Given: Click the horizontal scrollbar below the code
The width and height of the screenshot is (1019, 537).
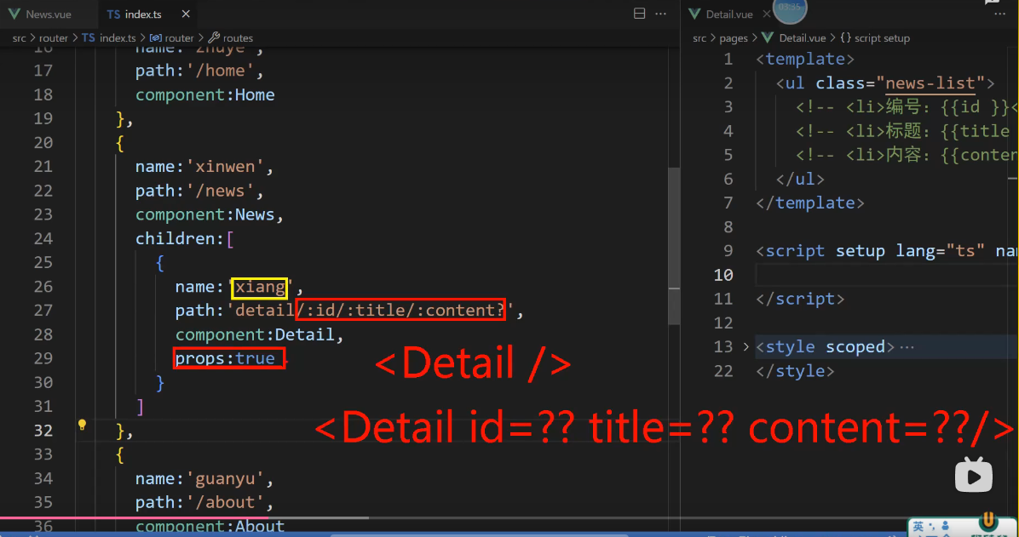Looking at the screenshot, I should (x=478, y=535).
